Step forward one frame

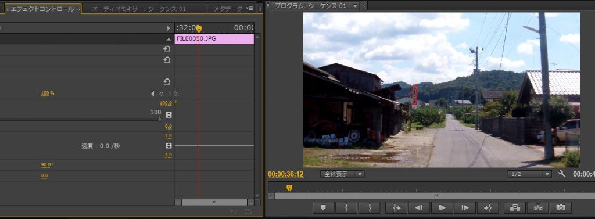coord(465,207)
